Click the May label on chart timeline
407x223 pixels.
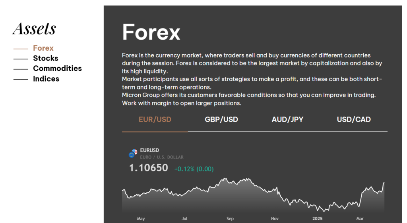click(141, 219)
